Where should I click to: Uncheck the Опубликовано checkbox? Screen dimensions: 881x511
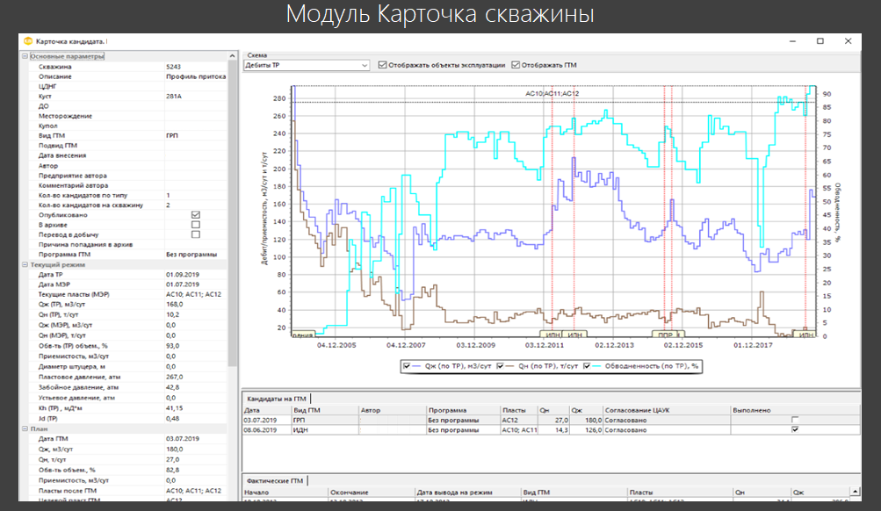click(196, 215)
